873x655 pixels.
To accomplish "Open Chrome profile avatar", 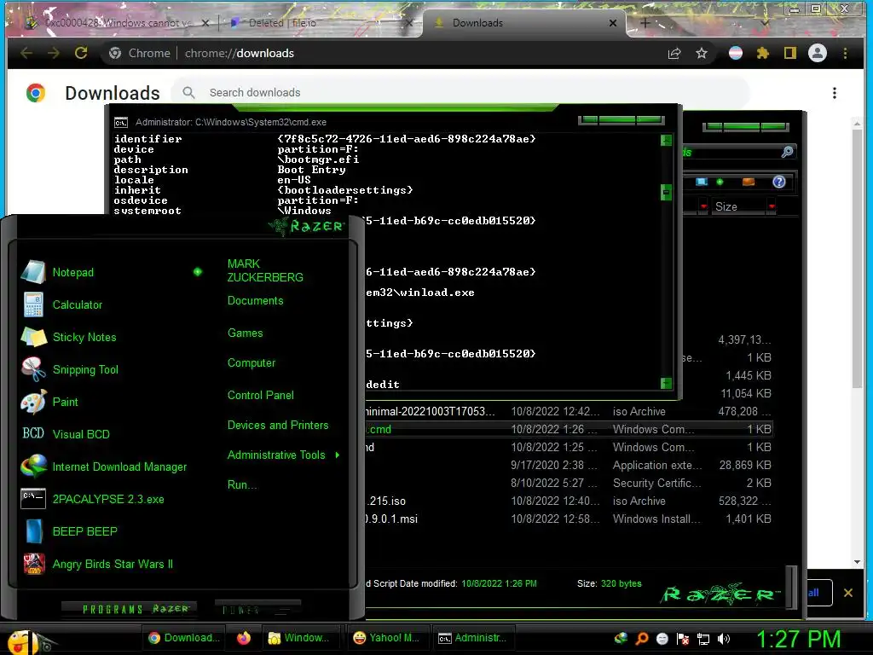I will [x=818, y=53].
